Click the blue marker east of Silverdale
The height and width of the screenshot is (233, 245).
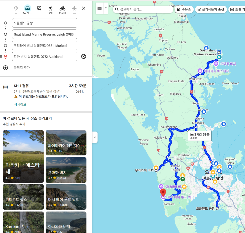224,124
